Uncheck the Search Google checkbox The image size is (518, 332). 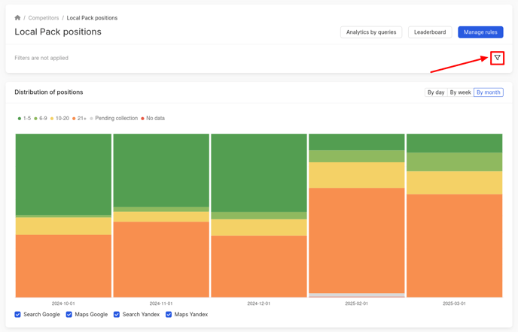pyautogui.click(x=18, y=315)
